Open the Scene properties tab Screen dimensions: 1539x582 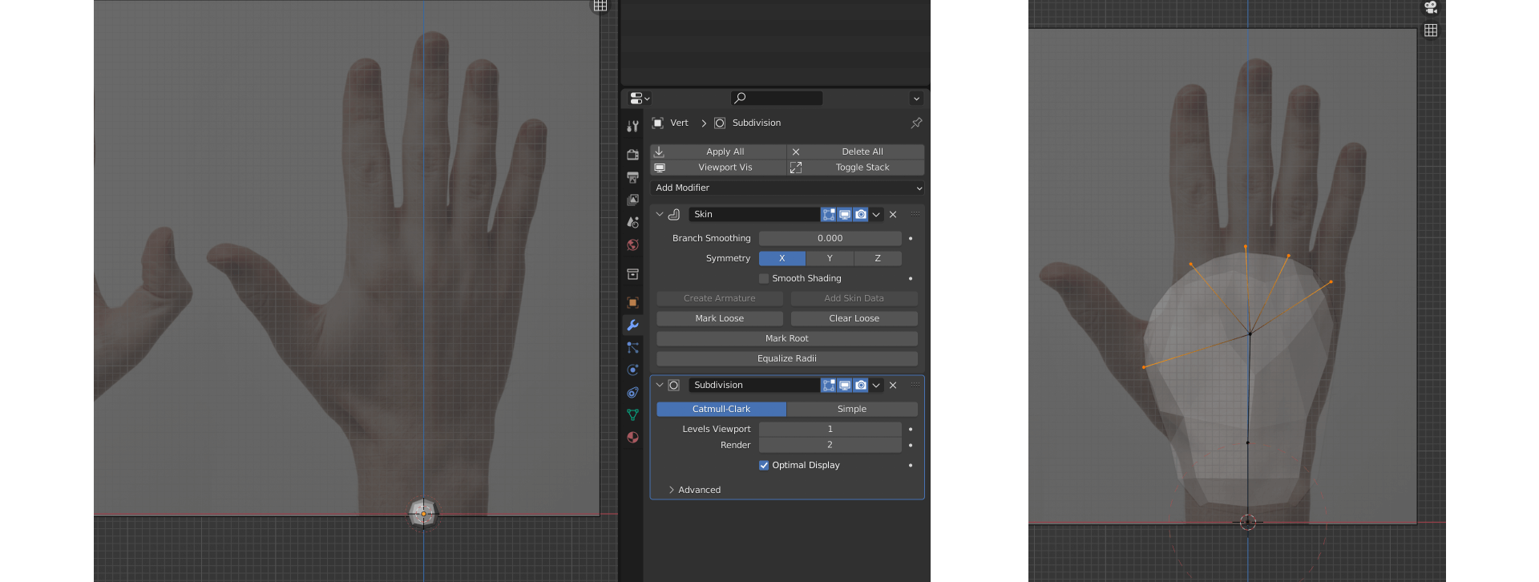coord(632,222)
